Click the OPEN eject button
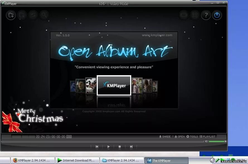The height and width of the screenshot is (164, 248). click(x=179, y=136)
